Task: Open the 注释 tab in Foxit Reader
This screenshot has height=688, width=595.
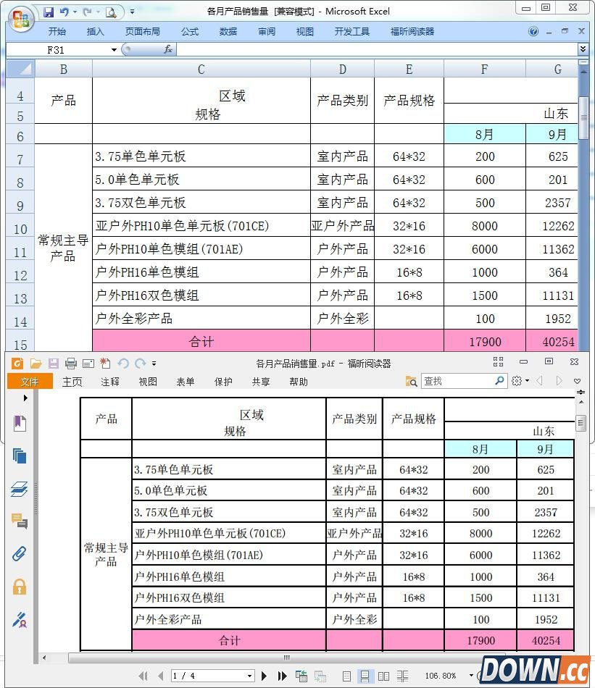Action: (109, 382)
